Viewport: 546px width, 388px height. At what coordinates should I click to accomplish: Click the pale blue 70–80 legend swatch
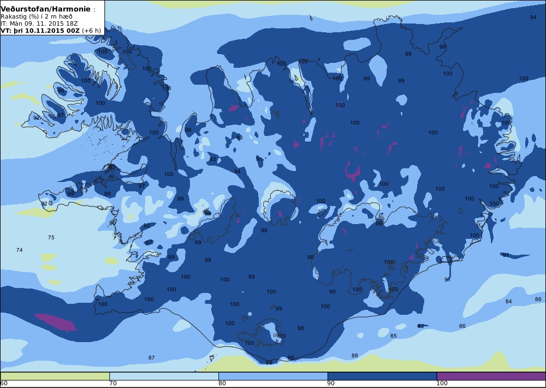pos(164,376)
